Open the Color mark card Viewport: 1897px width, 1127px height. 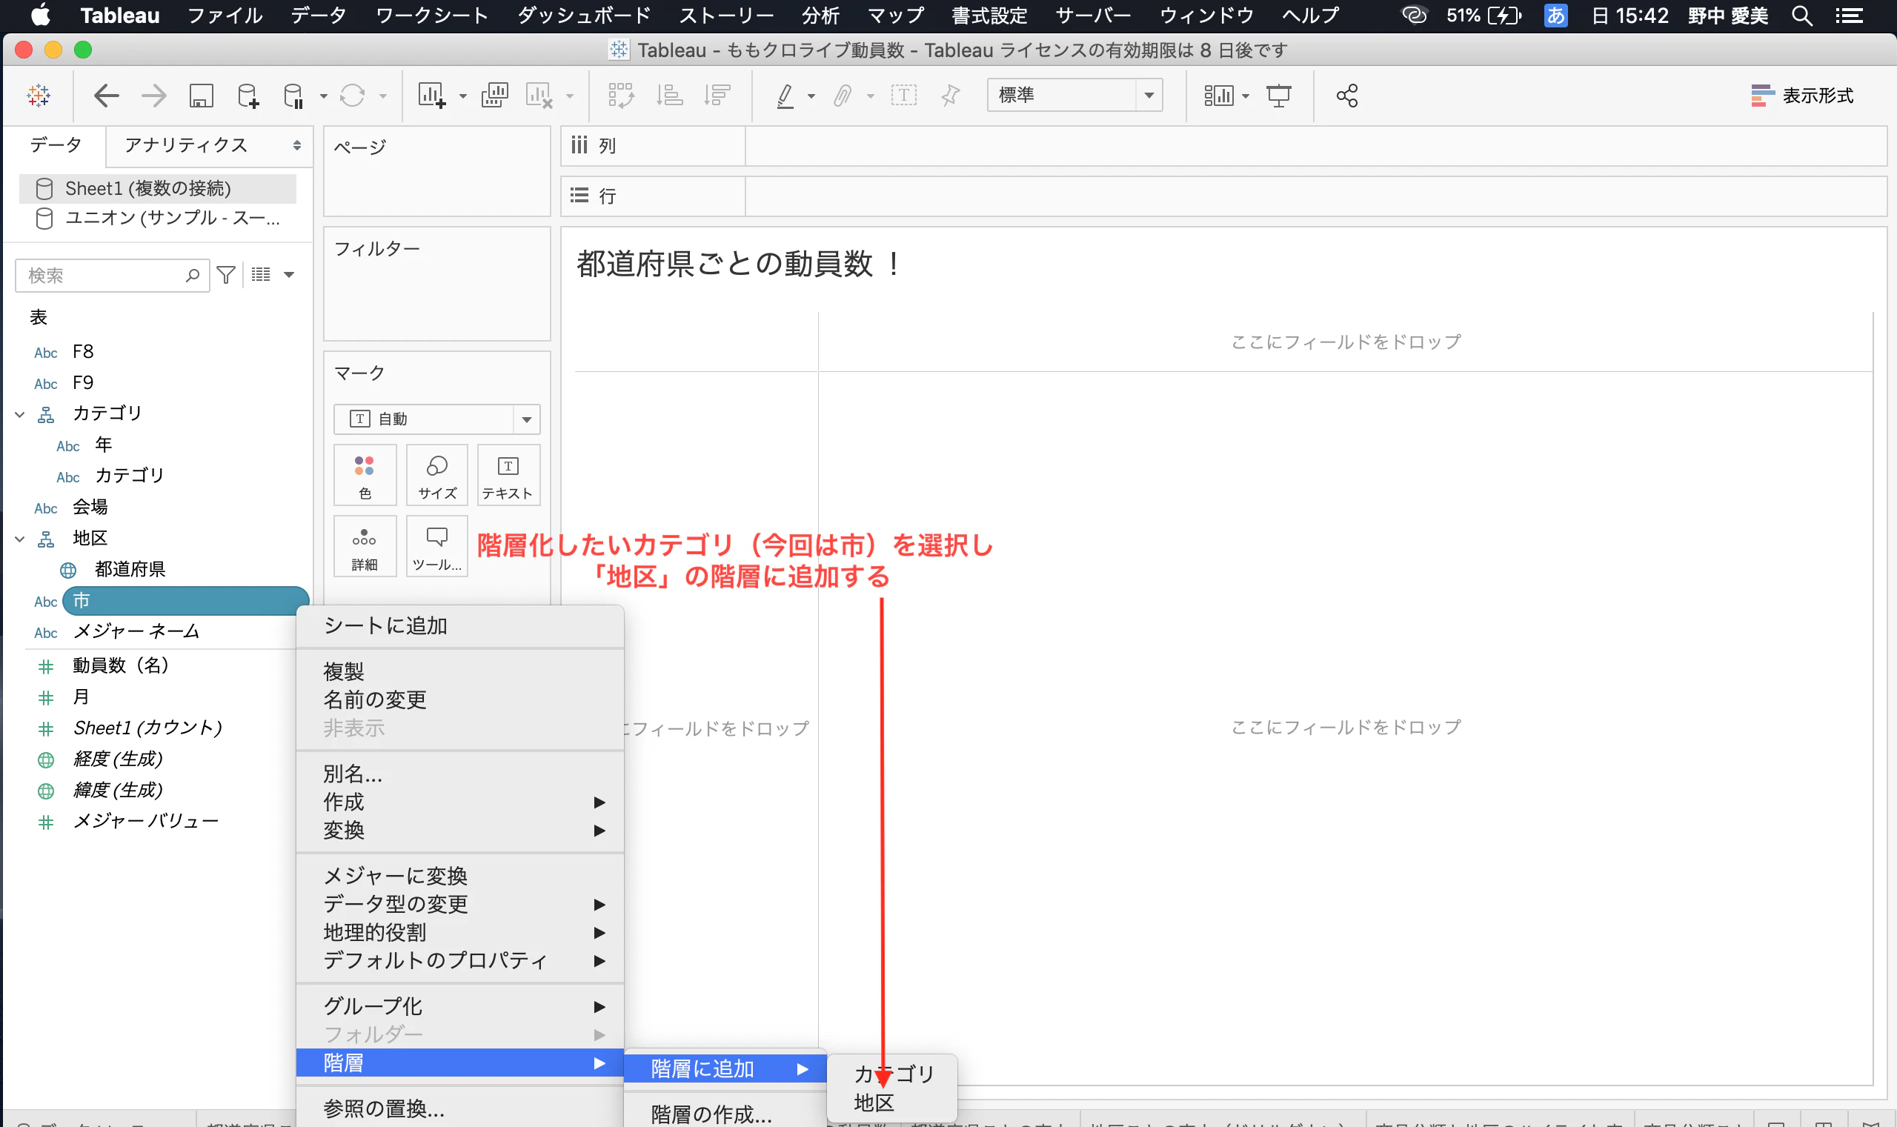tap(365, 475)
